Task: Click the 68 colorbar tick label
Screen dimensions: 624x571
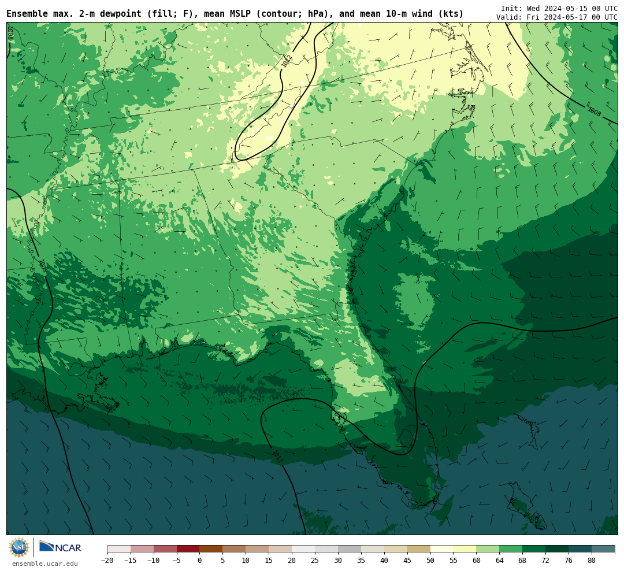Action: click(x=523, y=561)
